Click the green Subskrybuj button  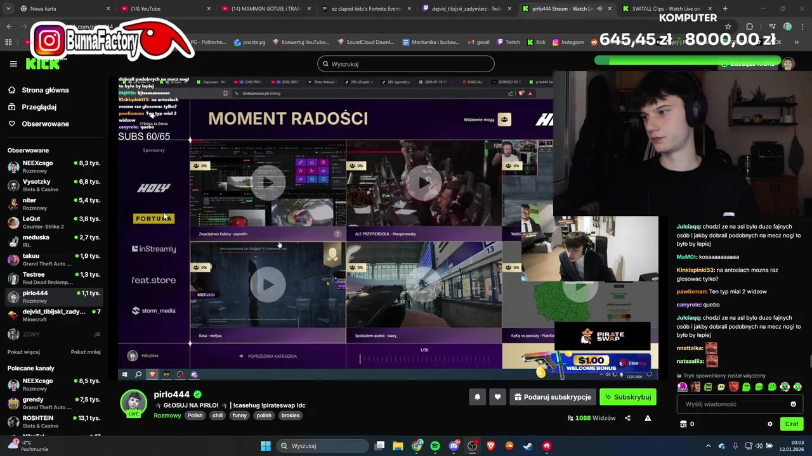[x=628, y=397]
